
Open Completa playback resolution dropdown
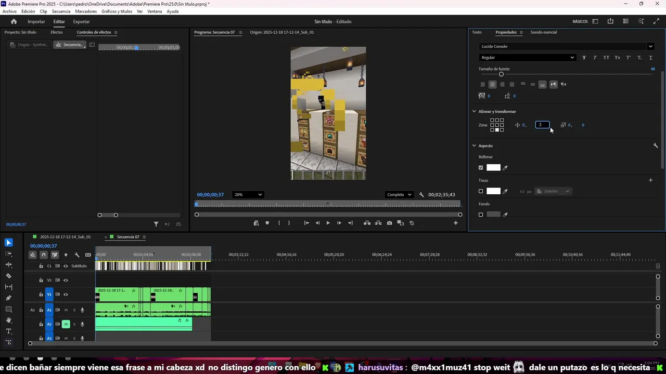399,195
